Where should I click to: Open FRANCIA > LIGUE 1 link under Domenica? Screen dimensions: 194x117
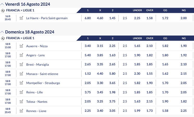[20, 38]
